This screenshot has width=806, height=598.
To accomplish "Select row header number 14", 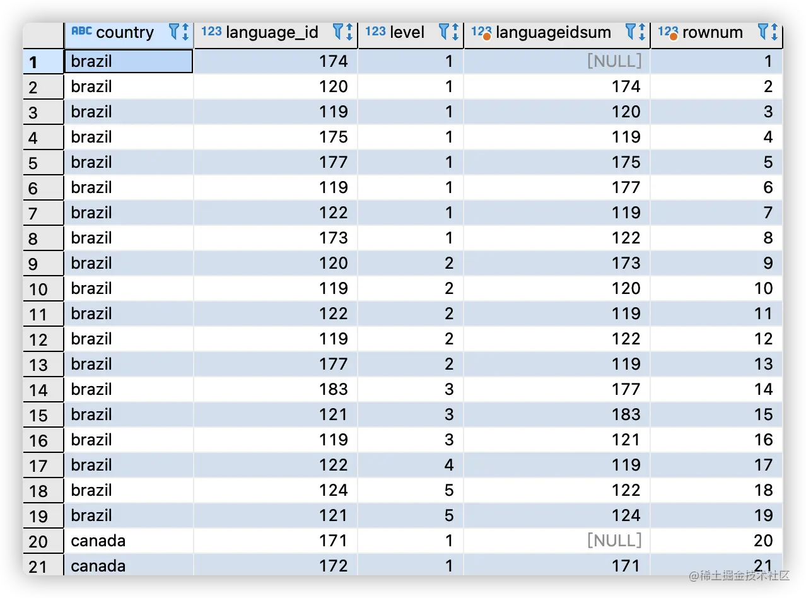I will point(44,389).
